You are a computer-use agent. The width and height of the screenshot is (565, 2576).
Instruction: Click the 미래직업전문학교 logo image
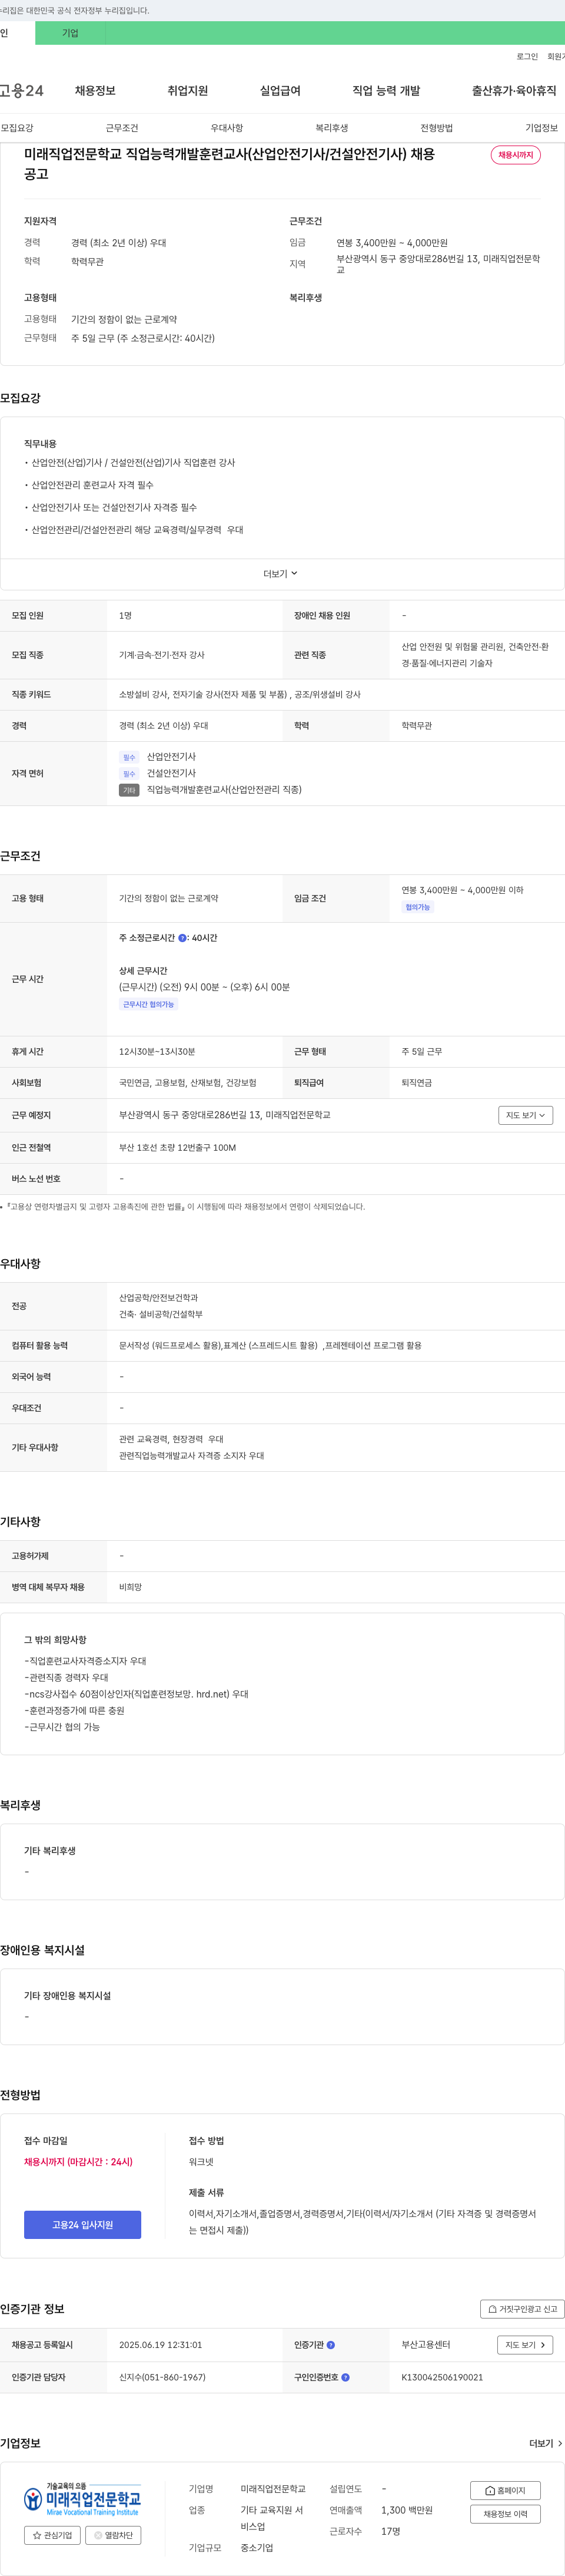click(83, 2499)
